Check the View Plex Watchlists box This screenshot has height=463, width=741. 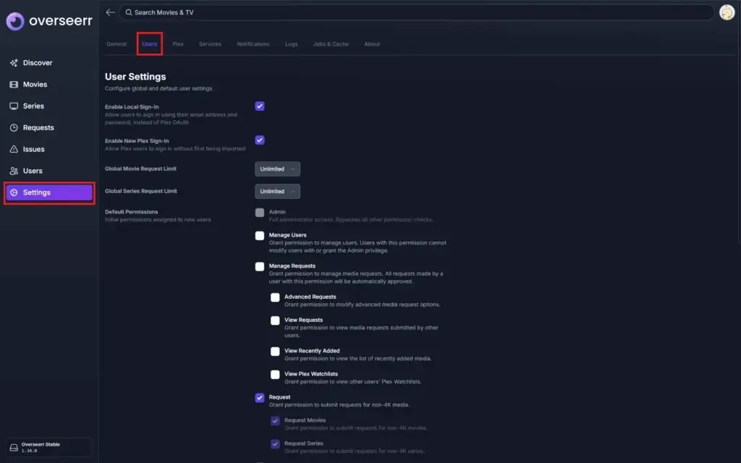tap(275, 374)
